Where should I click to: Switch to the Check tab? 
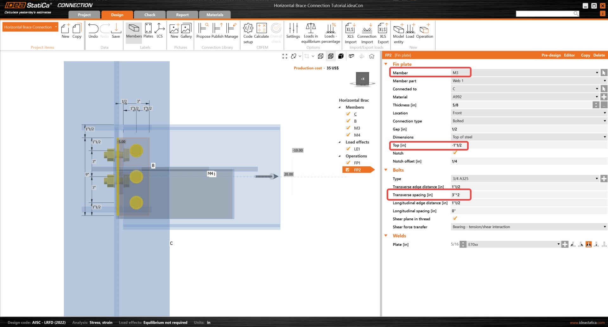(x=150, y=15)
